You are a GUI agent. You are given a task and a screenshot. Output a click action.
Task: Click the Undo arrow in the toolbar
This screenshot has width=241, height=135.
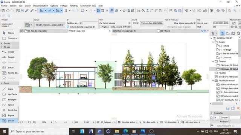click(8, 10)
